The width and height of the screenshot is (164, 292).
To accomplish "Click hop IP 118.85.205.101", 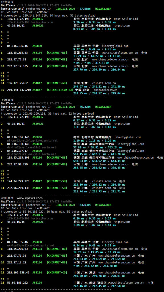I will 18,157.
